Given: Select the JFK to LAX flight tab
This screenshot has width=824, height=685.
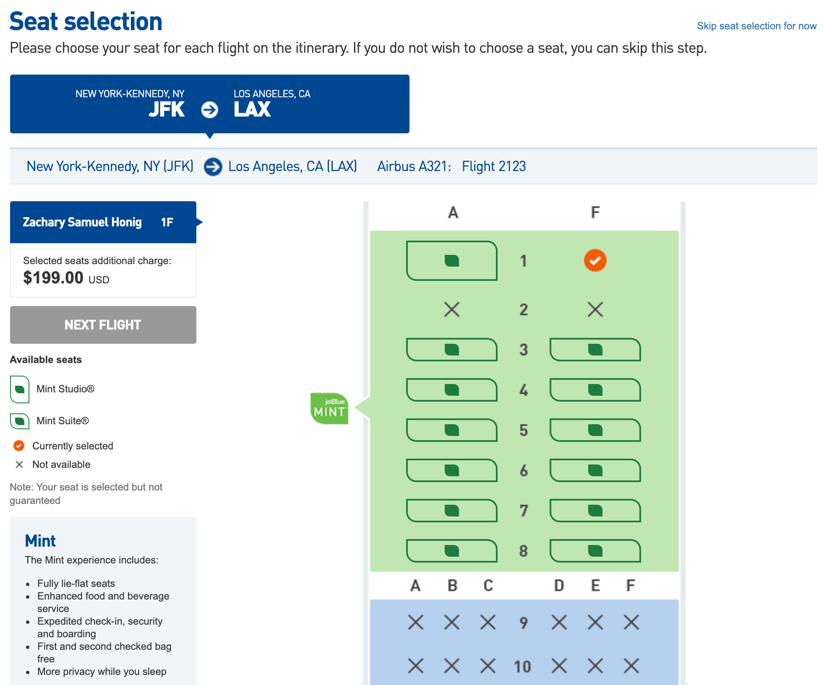Looking at the screenshot, I should [x=209, y=104].
